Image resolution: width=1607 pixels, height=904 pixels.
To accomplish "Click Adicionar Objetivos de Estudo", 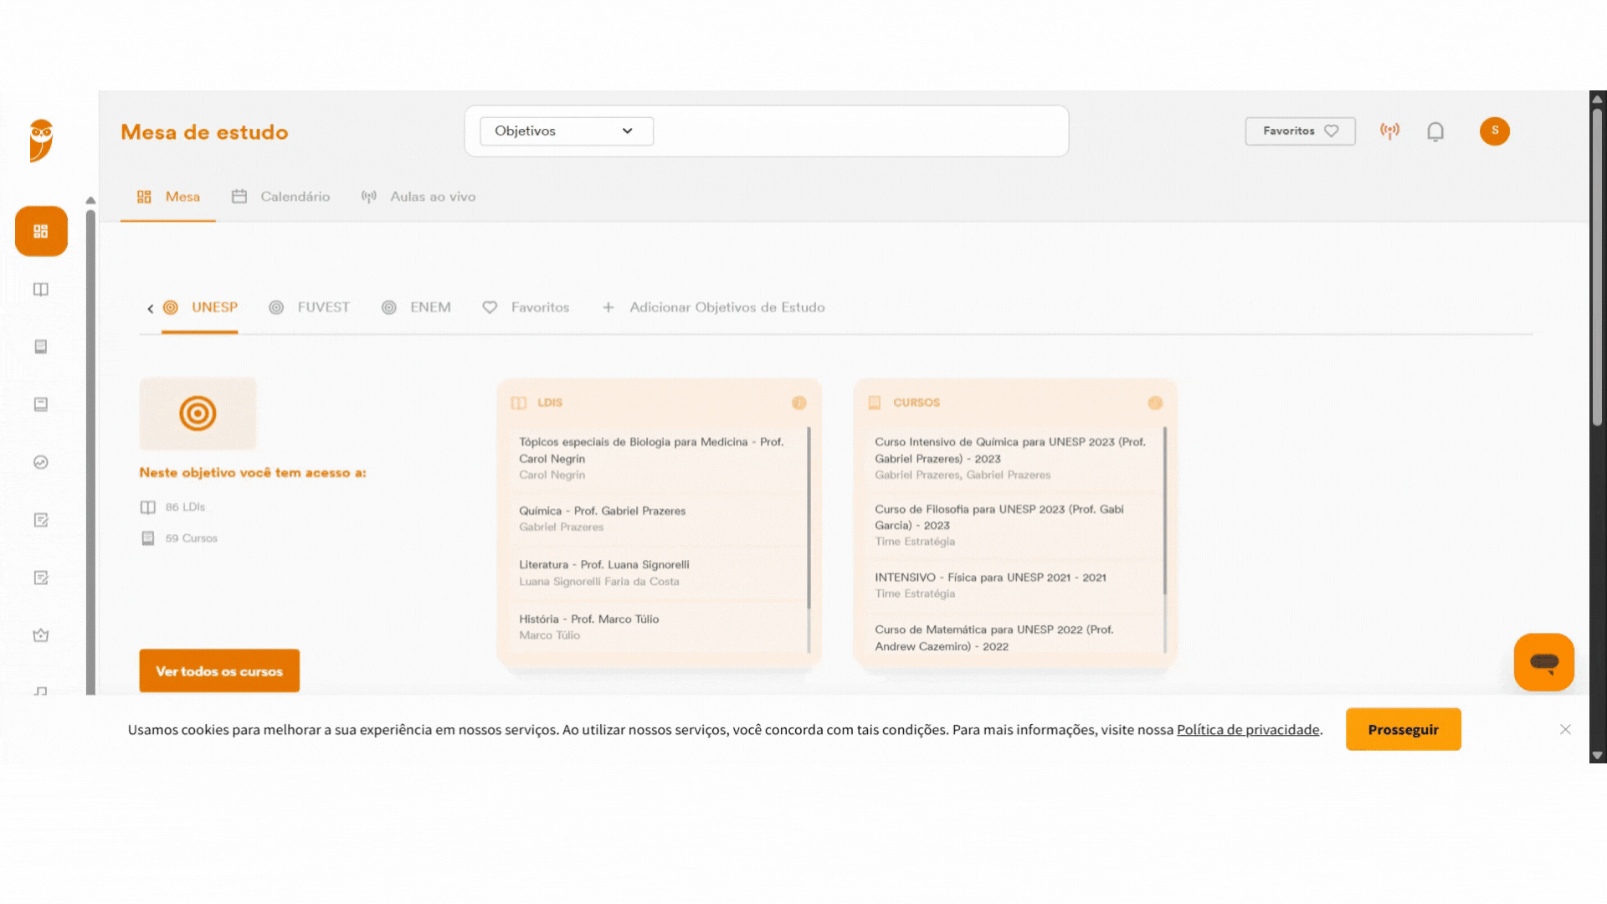I will click(x=726, y=307).
